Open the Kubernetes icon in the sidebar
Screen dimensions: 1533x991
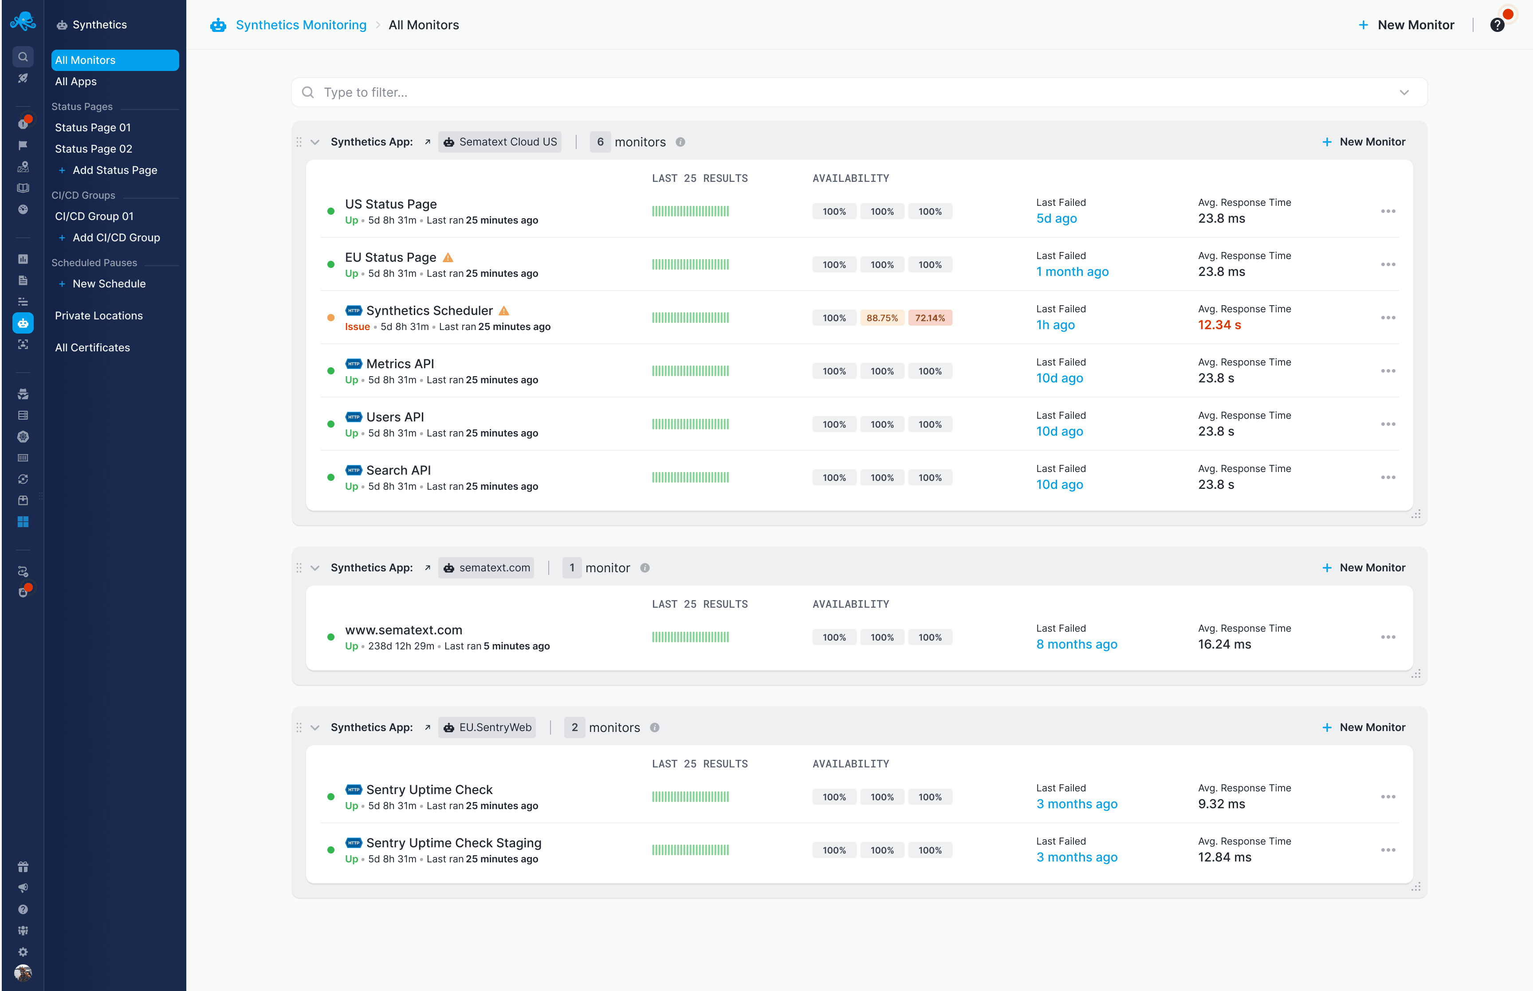coord(23,437)
